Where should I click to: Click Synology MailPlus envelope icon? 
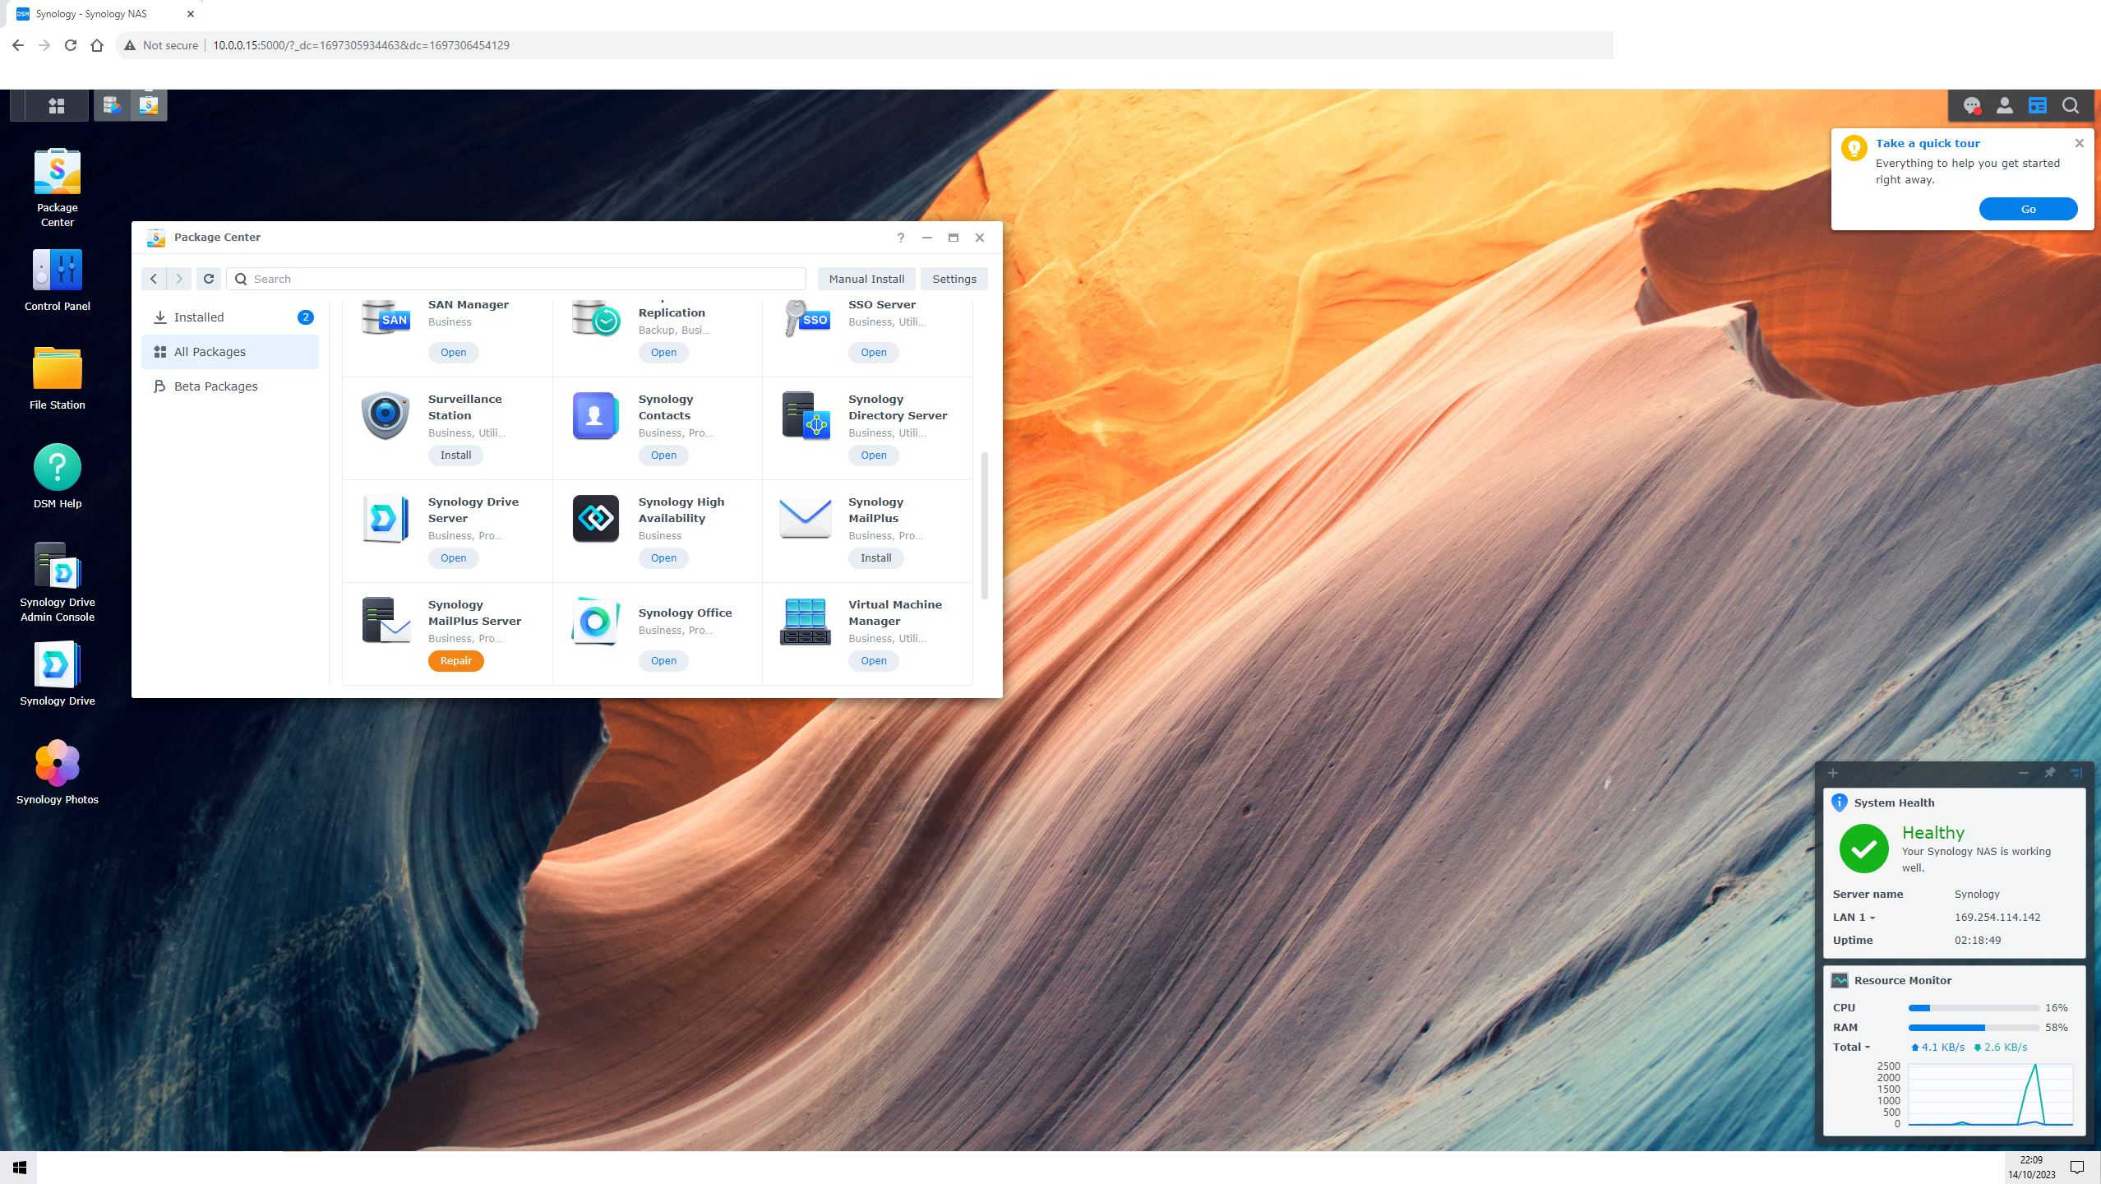pyautogui.click(x=806, y=519)
